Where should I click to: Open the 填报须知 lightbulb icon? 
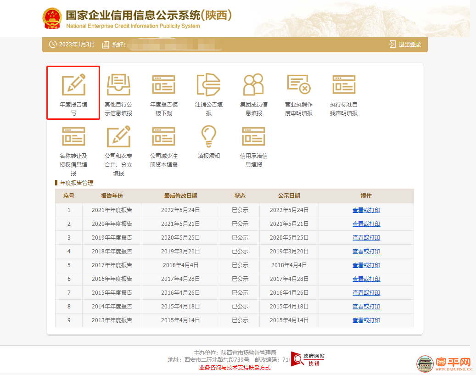[x=208, y=136]
